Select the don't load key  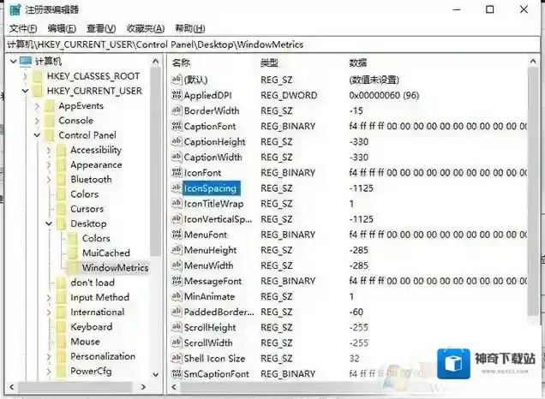coord(93,283)
